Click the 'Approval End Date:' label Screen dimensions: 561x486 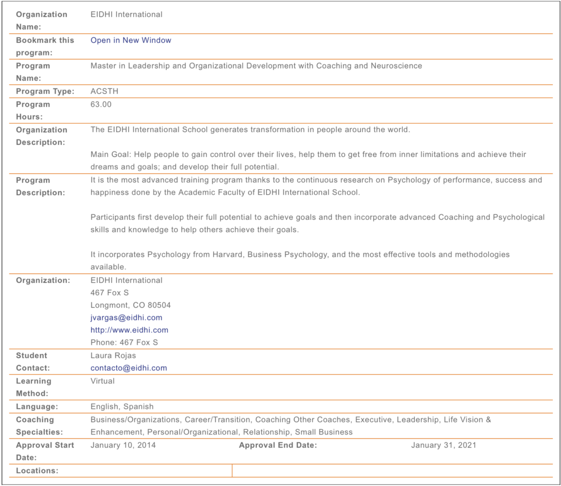pyautogui.click(x=278, y=445)
